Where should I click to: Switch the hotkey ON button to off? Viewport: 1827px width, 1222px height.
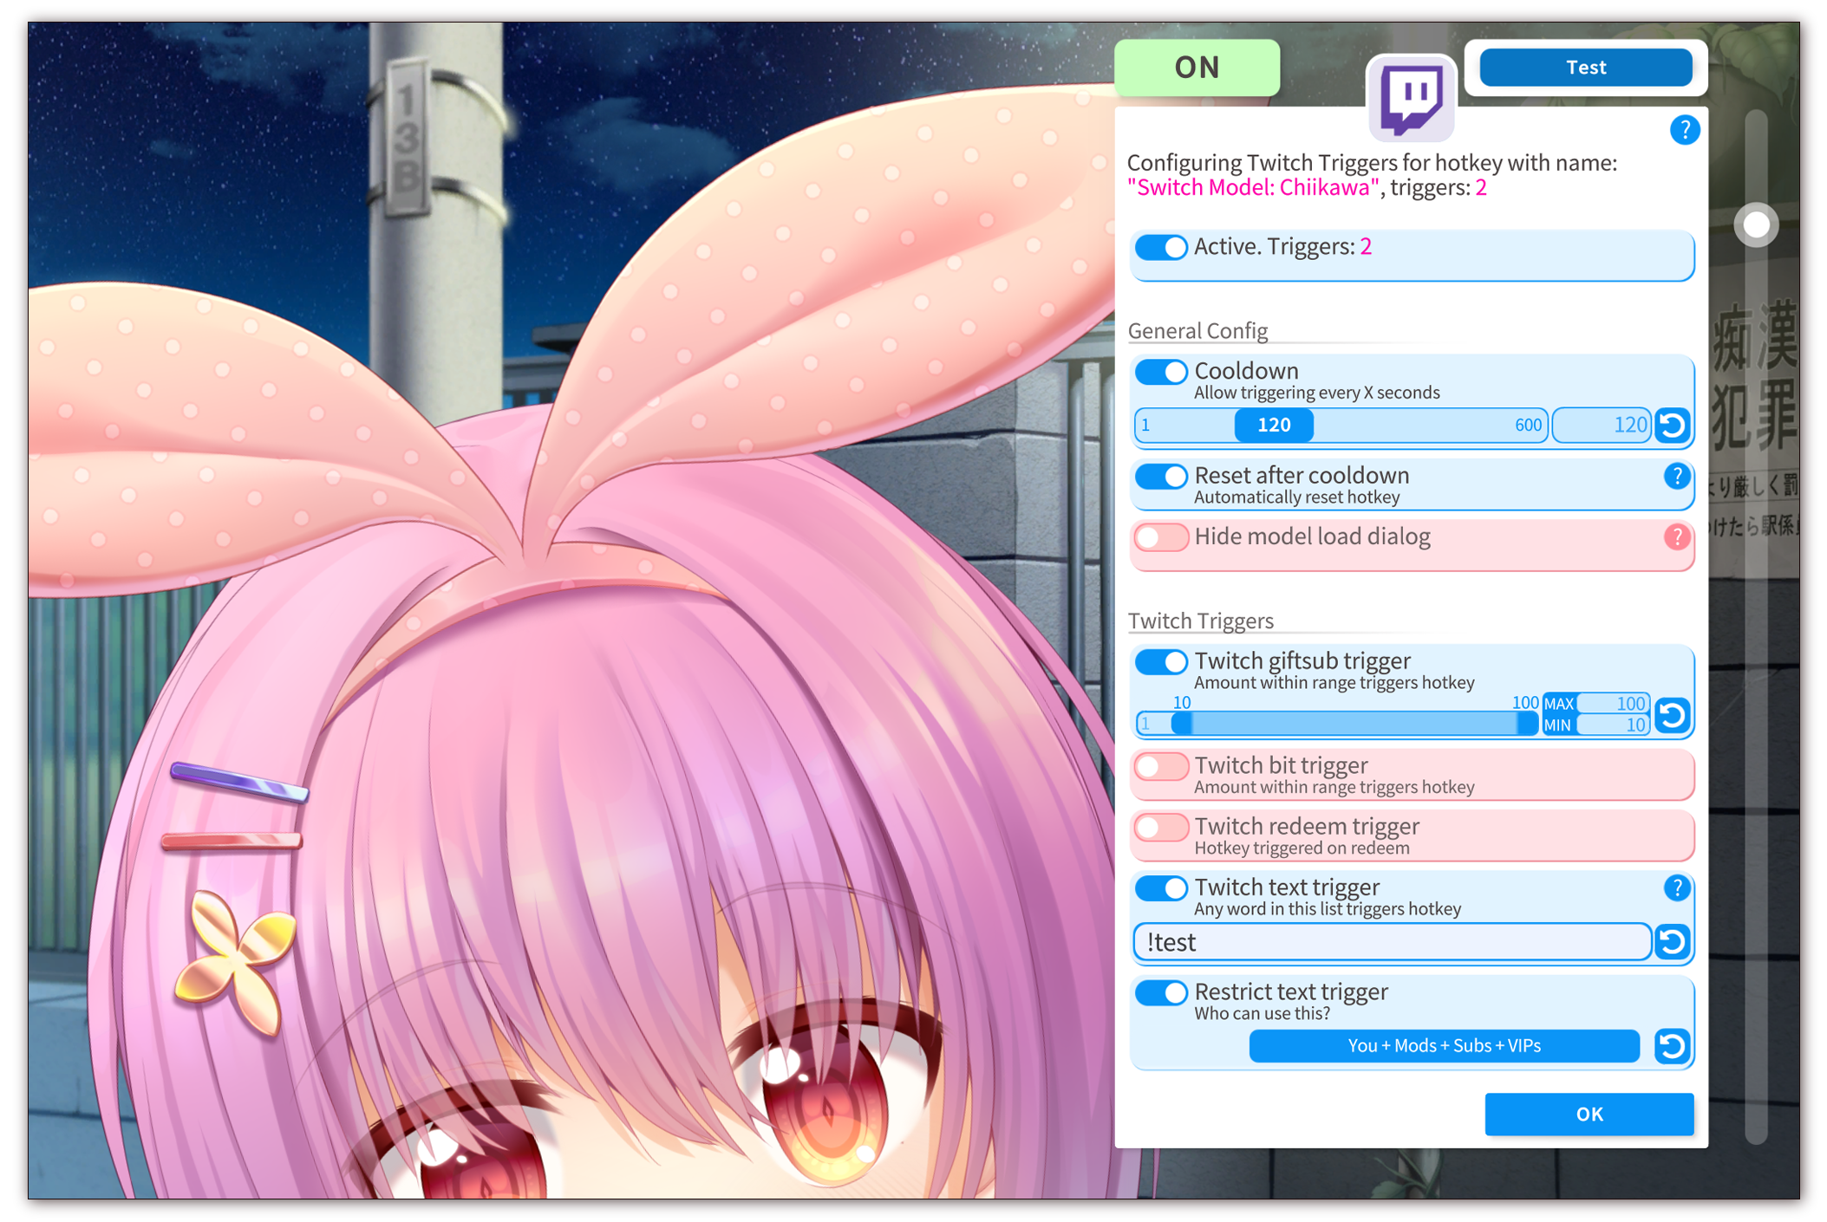(1197, 67)
